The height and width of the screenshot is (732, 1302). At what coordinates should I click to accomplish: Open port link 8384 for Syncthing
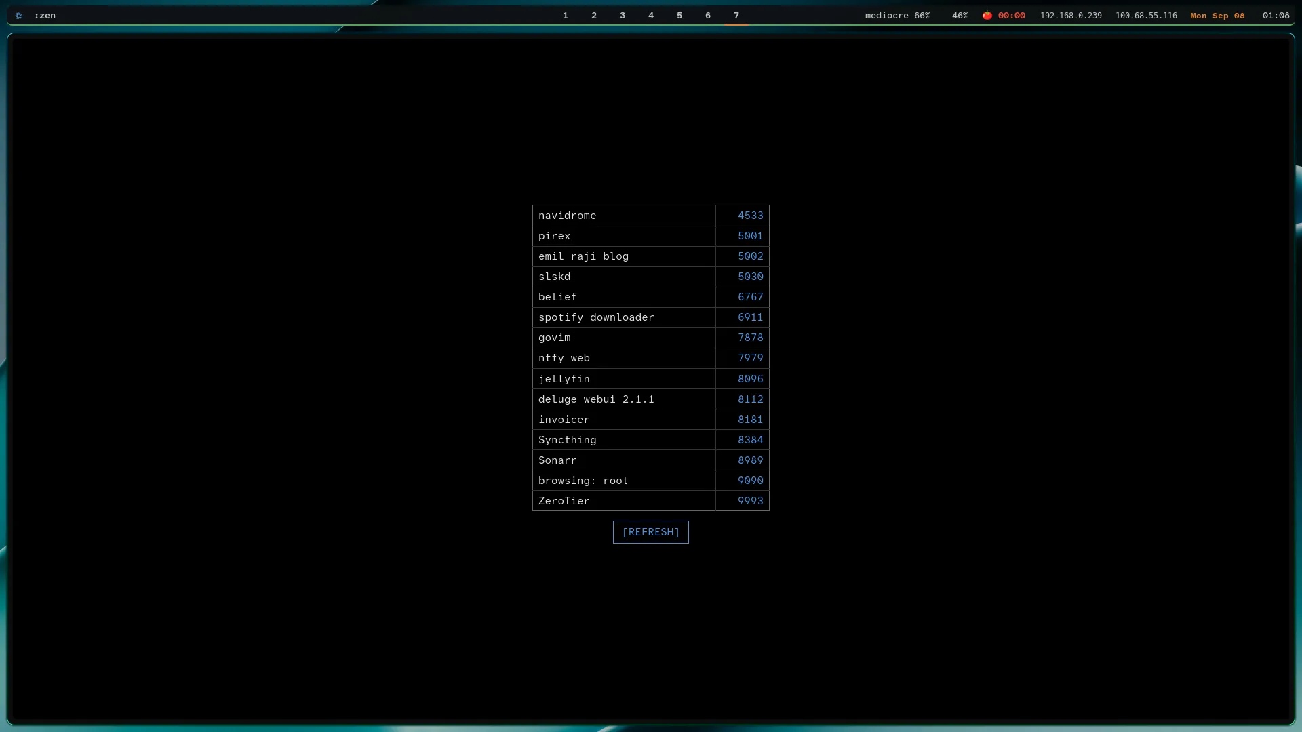point(750,440)
